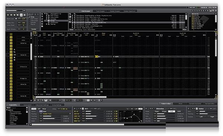Collapse the root directory tree node
The width and height of the screenshot is (223, 136).
click(x=45, y=14)
